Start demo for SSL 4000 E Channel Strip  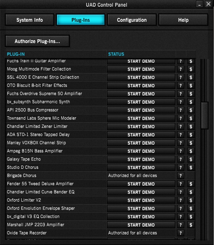(x=141, y=77)
